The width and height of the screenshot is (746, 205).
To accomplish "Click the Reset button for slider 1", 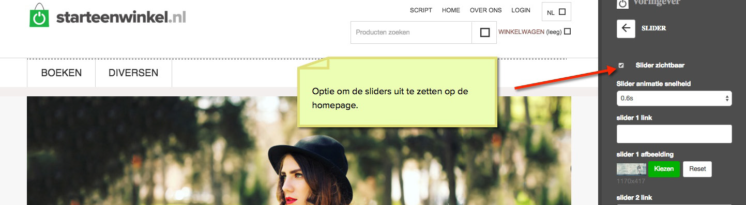I will point(697,169).
